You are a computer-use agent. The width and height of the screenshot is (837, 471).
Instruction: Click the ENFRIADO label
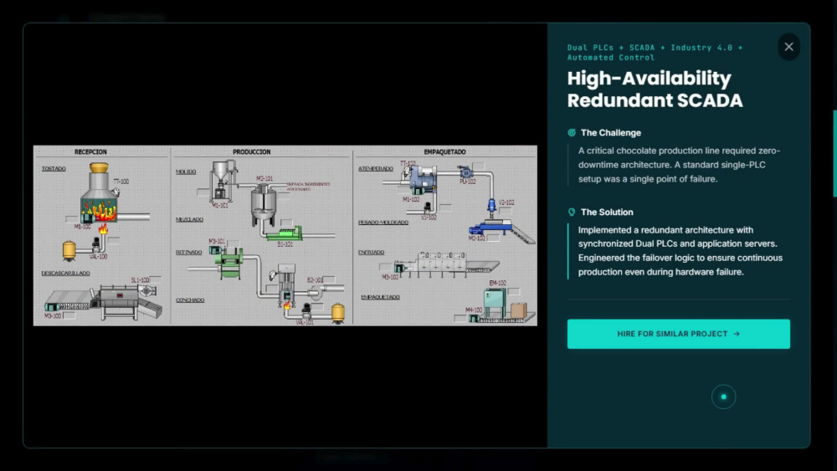pyautogui.click(x=371, y=253)
